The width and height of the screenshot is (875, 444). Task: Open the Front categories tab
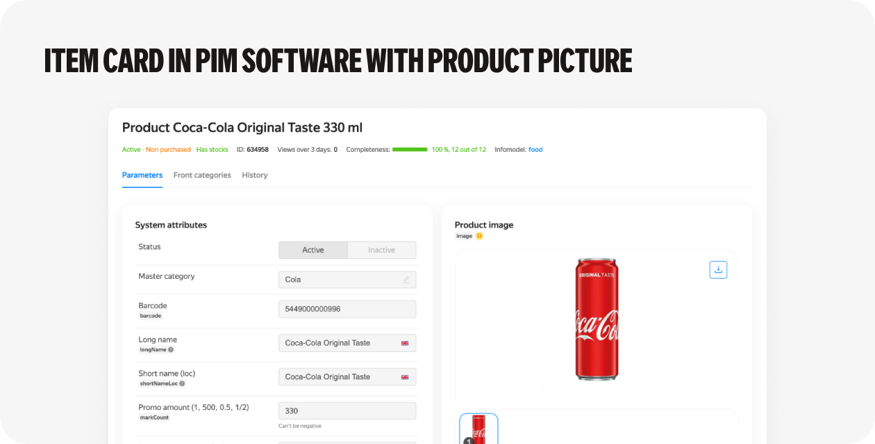tap(202, 176)
